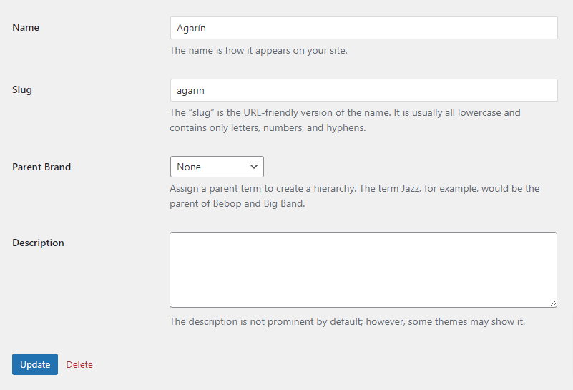Select the None value in Parent Brand
573x390 pixels.
[x=189, y=167]
